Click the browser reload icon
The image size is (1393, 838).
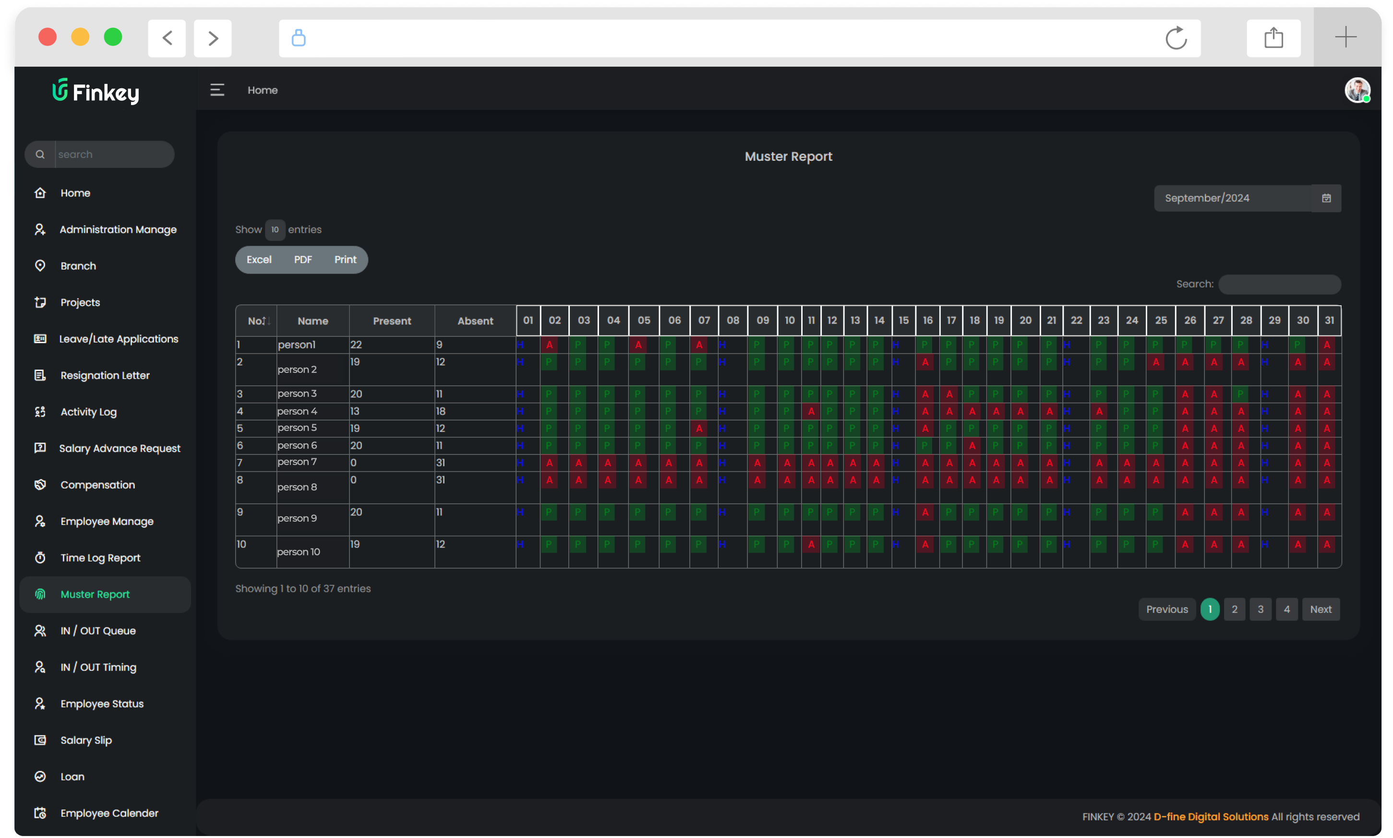(1176, 38)
